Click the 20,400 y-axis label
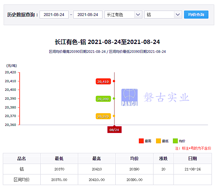This screenshot has height=189, width=215. tap(10, 90)
